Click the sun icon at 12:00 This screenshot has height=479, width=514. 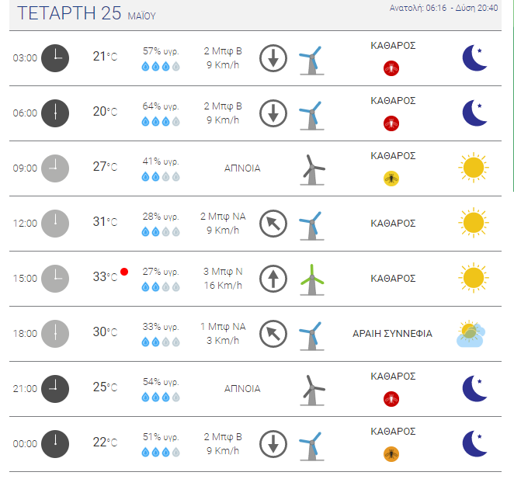474,223
